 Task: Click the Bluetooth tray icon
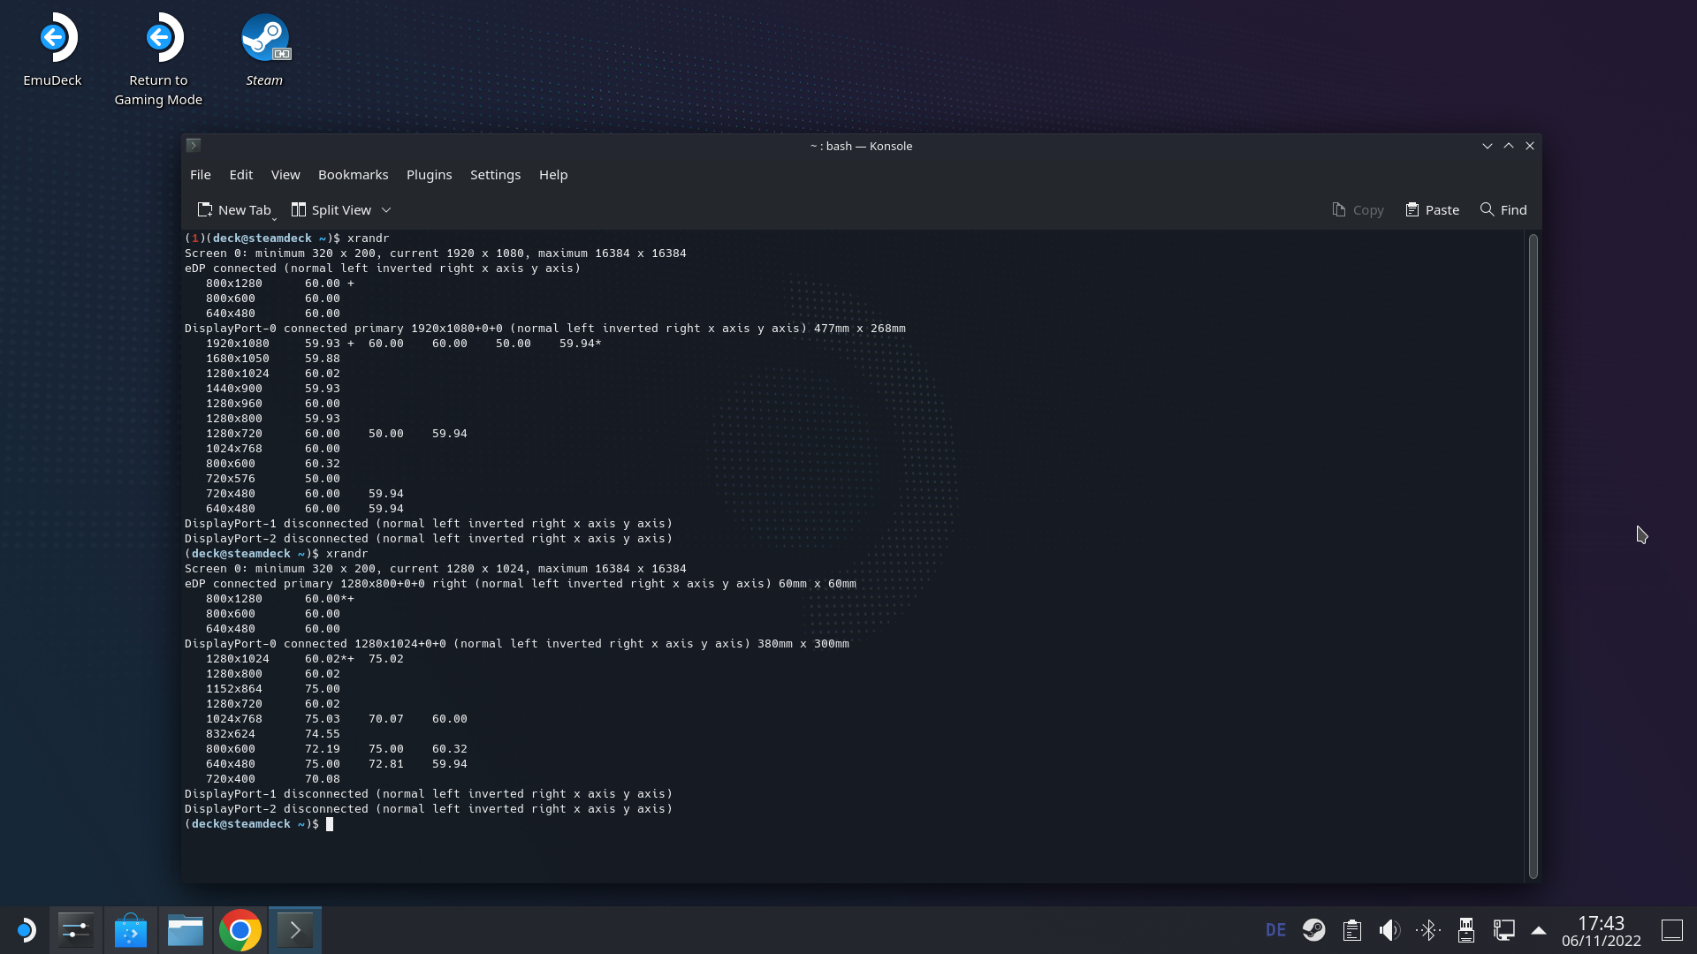pos(1427,930)
